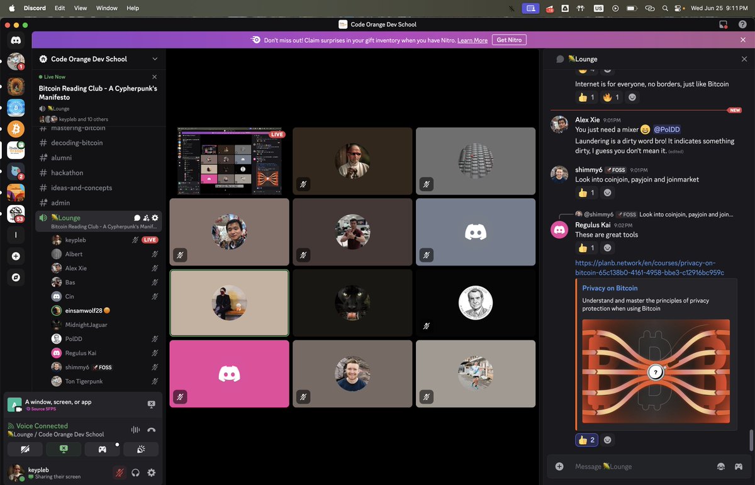
Task: Follow the Learn More link in banner
Action: click(x=473, y=40)
